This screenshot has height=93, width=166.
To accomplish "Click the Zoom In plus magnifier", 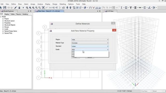I will coord(36,7).
